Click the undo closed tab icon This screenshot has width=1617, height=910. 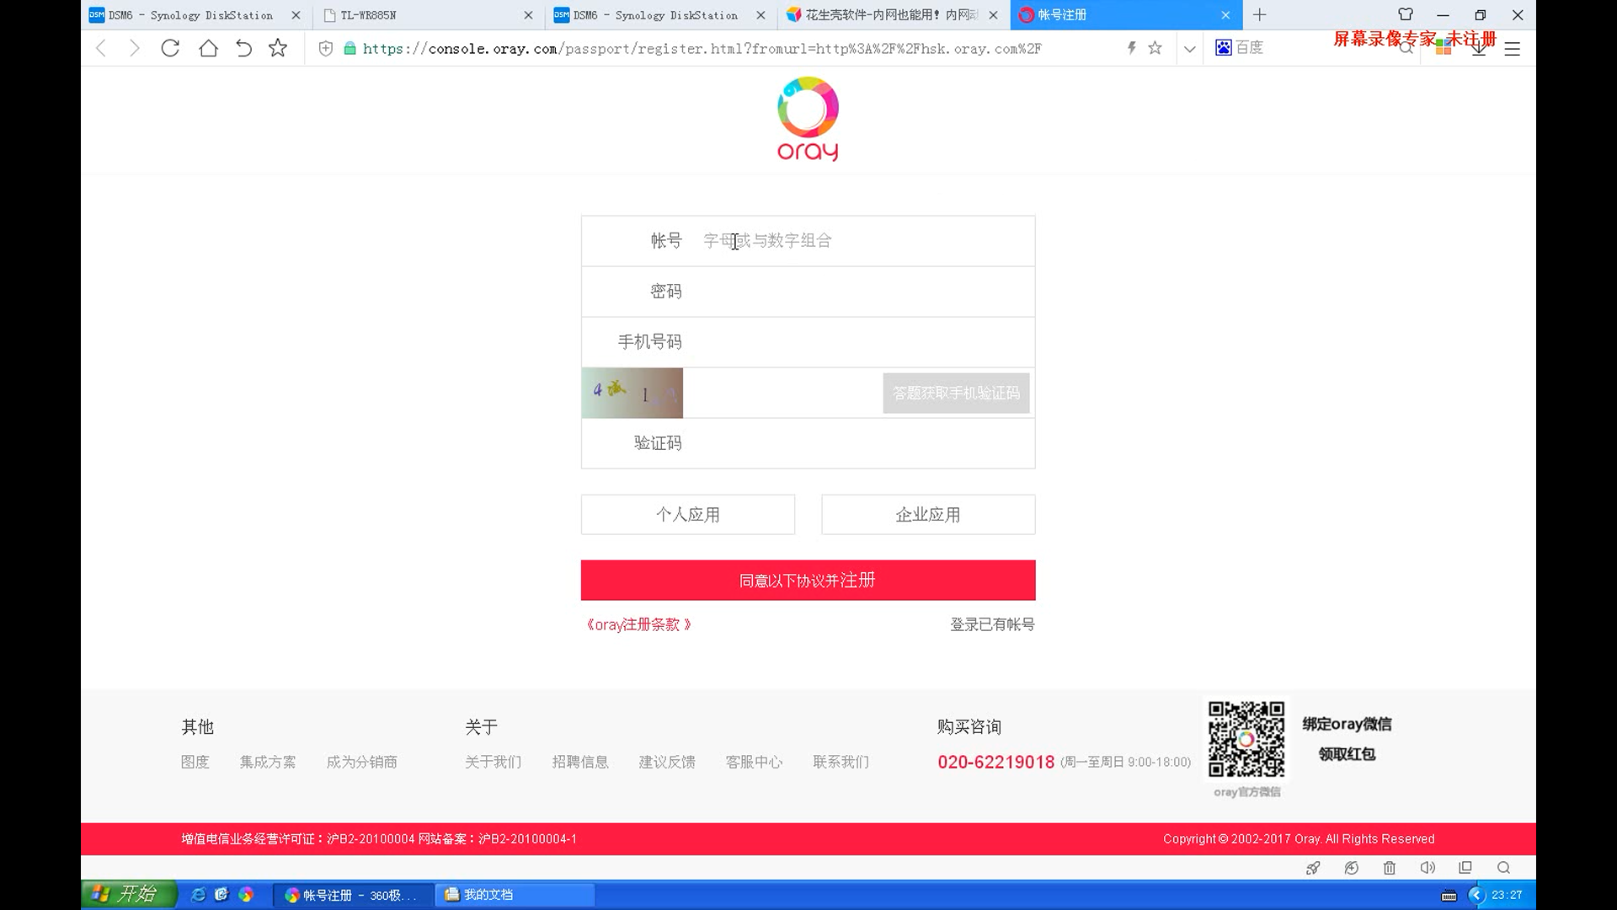pyautogui.click(x=243, y=48)
